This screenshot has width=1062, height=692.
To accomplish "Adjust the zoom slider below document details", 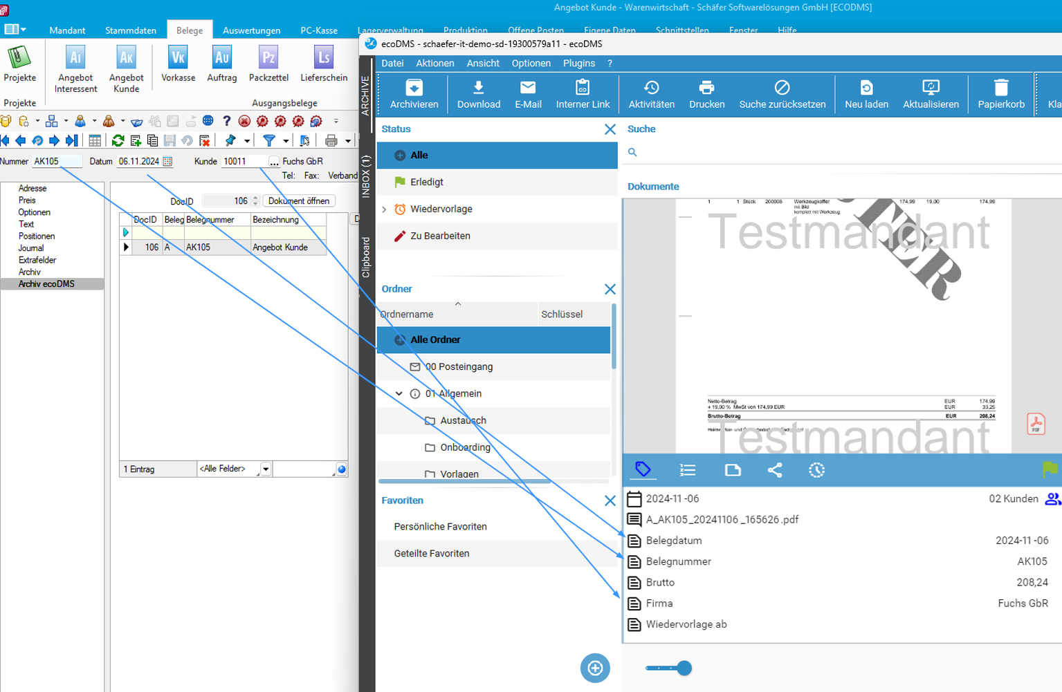I will [x=669, y=668].
